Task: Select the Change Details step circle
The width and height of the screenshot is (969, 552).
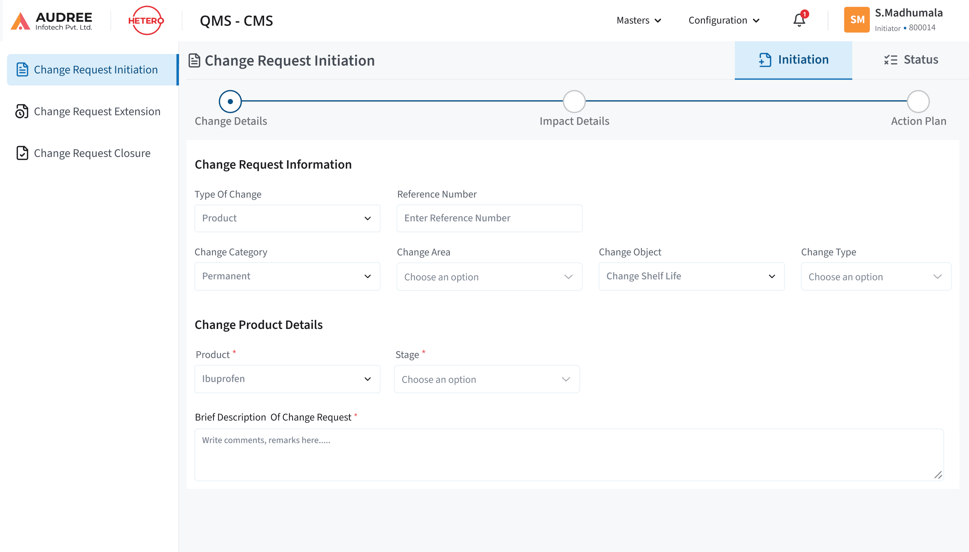Action: pyautogui.click(x=230, y=101)
